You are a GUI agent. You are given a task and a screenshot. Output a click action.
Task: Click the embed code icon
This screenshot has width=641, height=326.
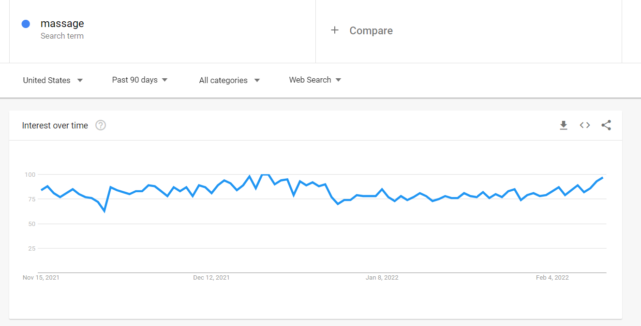[x=585, y=126]
